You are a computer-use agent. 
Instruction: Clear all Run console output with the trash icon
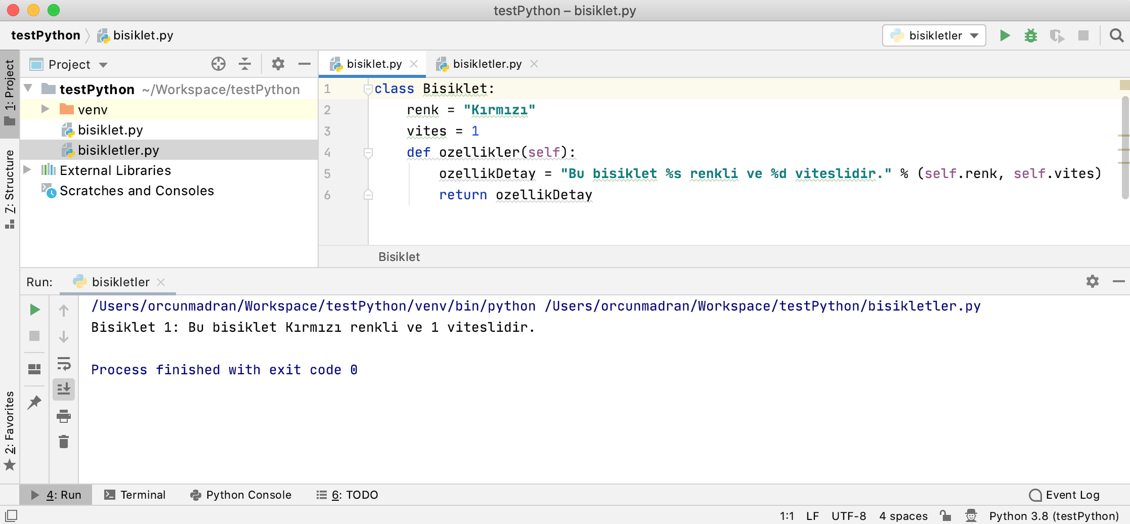[x=64, y=442]
